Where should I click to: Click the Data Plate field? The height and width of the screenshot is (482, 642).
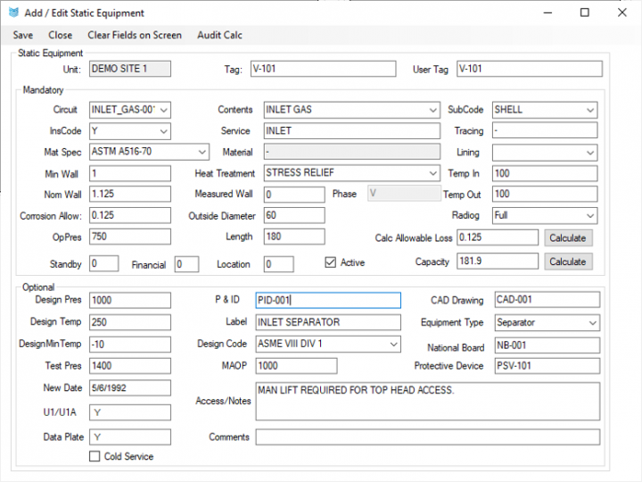(x=130, y=436)
